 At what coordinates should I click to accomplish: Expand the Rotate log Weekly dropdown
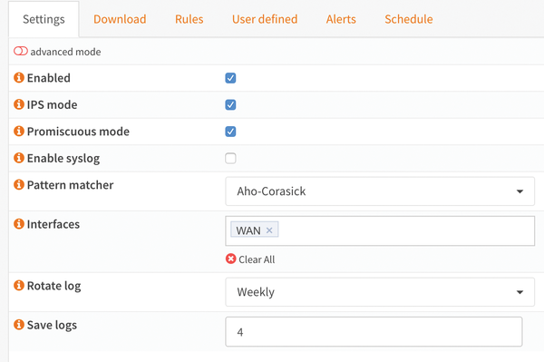380,292
